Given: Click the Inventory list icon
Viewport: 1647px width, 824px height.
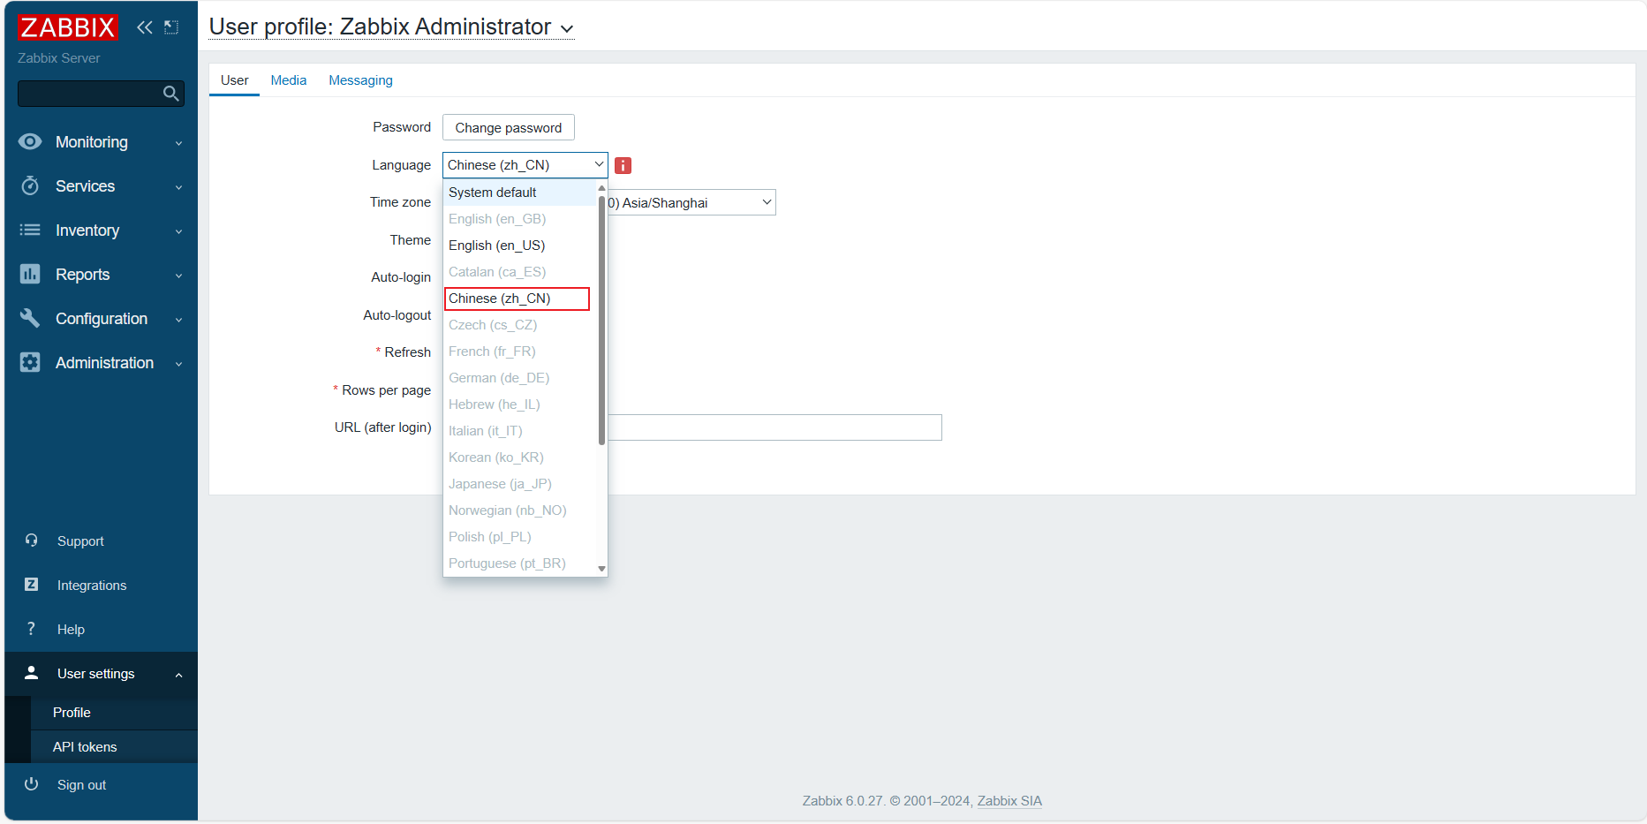Looking at the screenshot, I should coord(30,230).
